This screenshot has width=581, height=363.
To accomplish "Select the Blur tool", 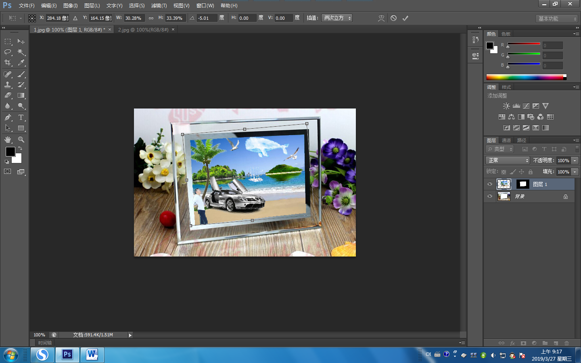I will tap(8, 106).
